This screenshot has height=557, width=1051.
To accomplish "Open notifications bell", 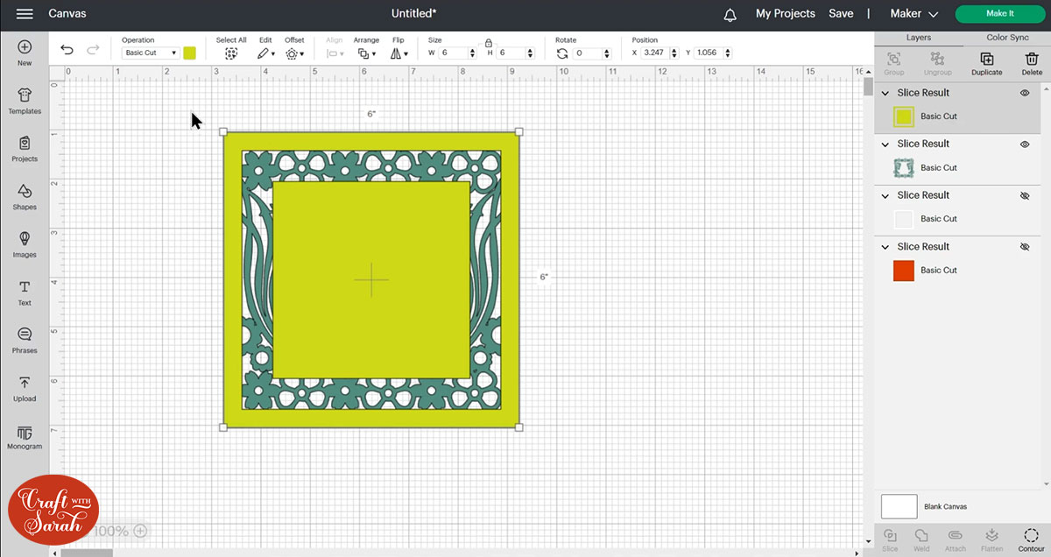I will 730,14.
